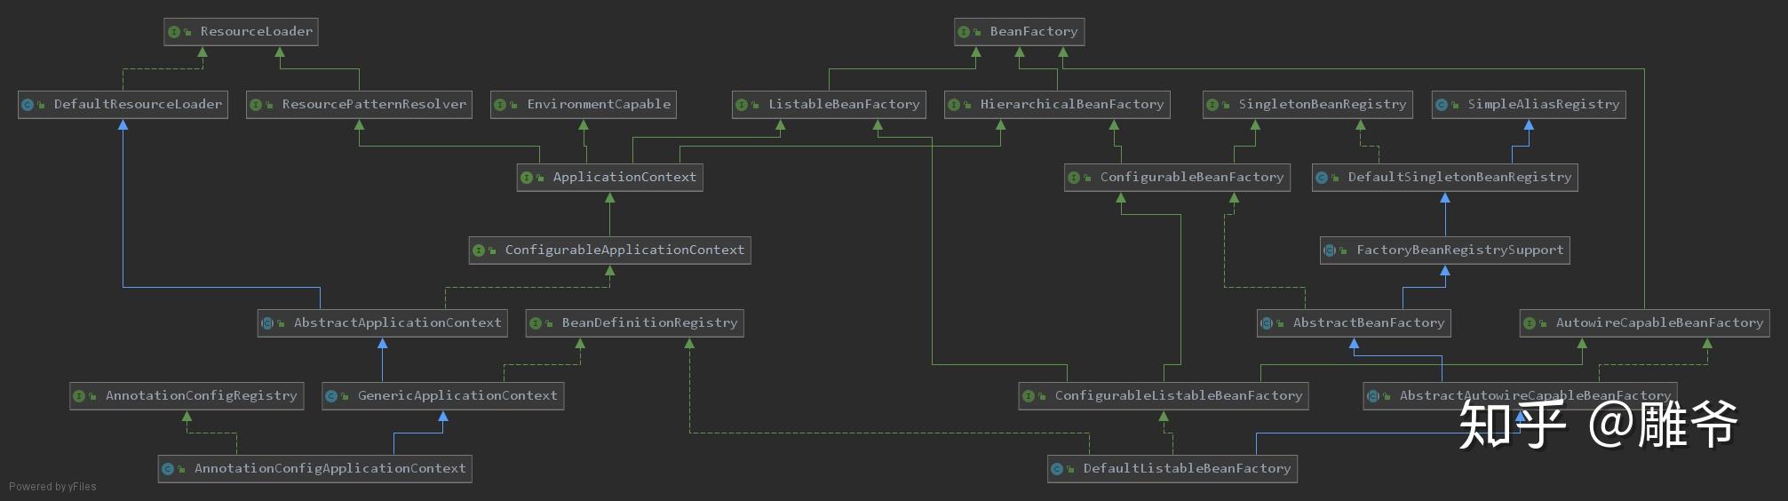Select the DefaultListableBeanFactory label text
1788x501 pixels.
point(1187,469)
